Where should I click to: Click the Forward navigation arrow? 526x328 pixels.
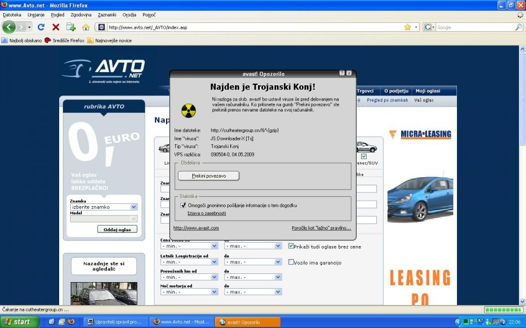click(21, 27)
